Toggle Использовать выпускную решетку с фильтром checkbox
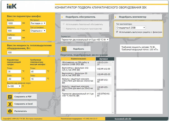Screen dimensions: 169x121 (x=117, y=32)
